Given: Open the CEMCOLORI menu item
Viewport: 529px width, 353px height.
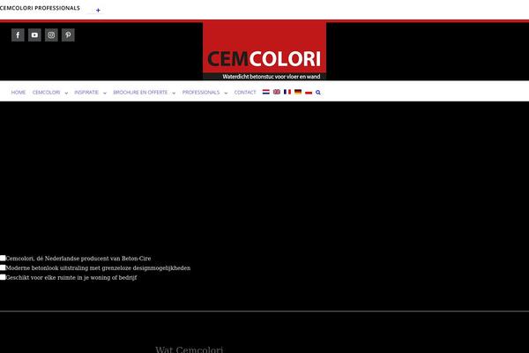Looking at the screenshot, I should click(46, 92).
